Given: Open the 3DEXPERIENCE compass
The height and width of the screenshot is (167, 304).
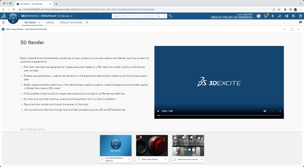Looking at the screenshot, I should pyautogui.click(x=13, y=18).
